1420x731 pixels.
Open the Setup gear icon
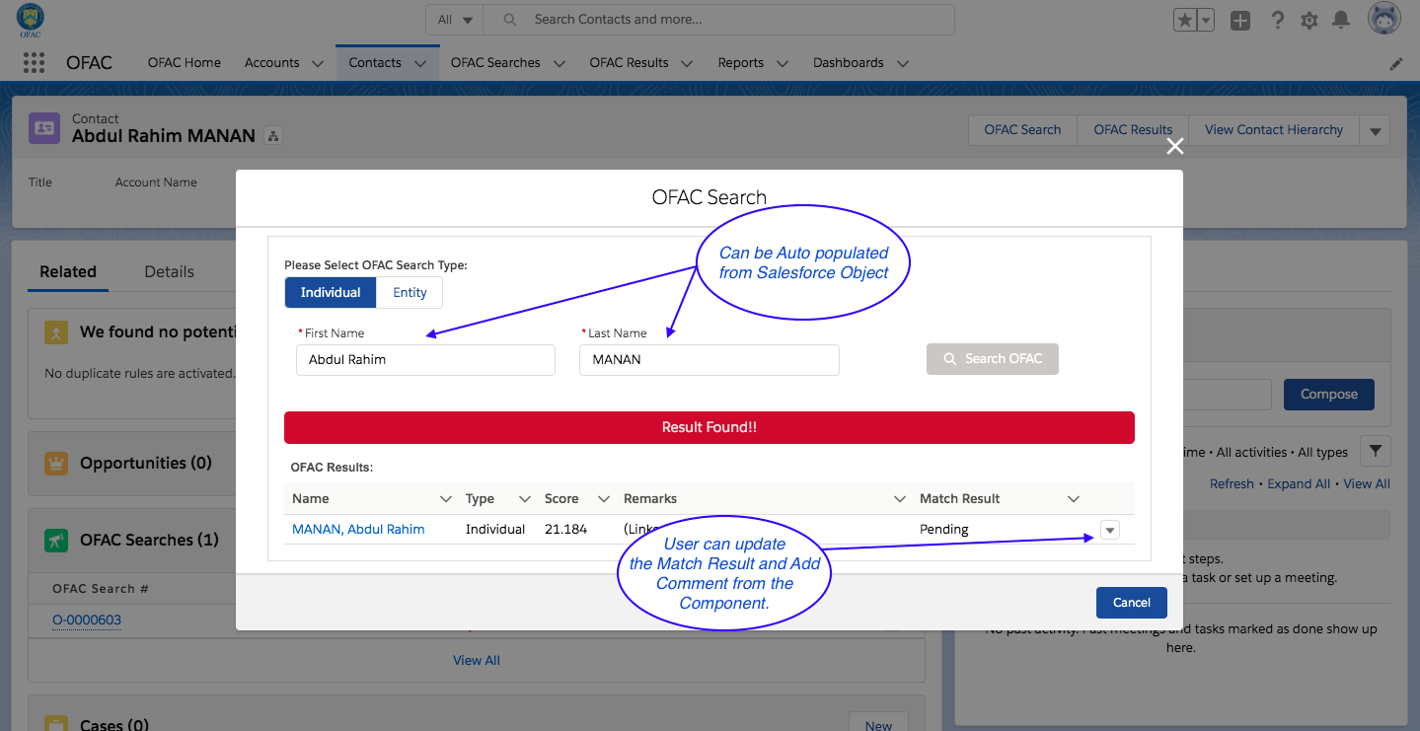[x=1308, y=20]
